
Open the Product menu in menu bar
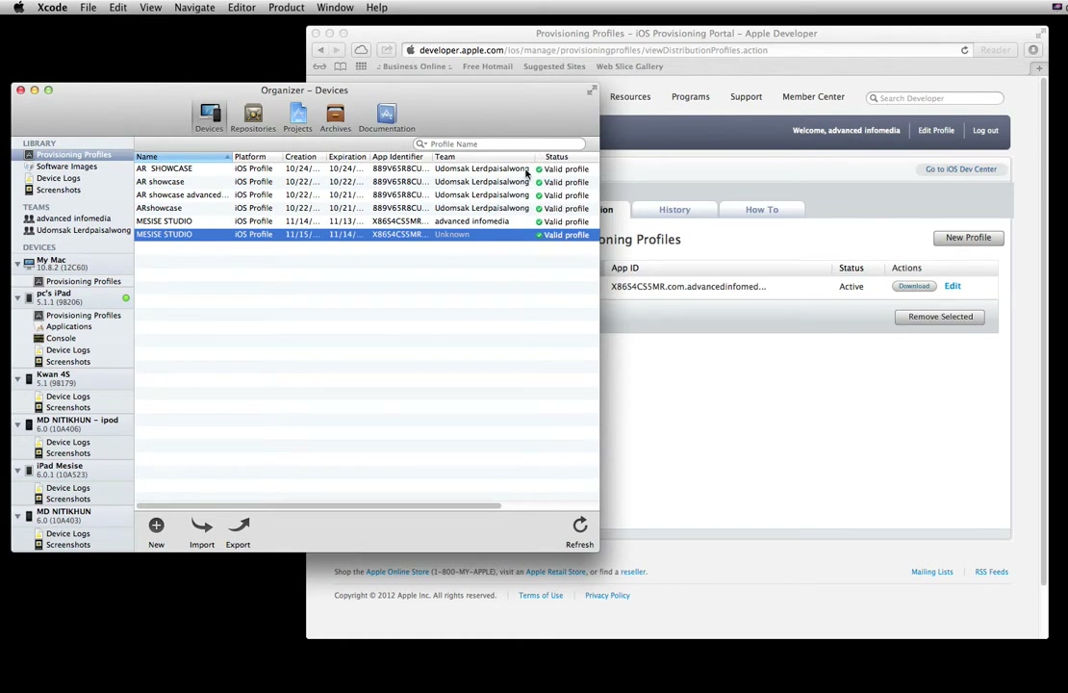pyautogui.click(x=286, y=8)
